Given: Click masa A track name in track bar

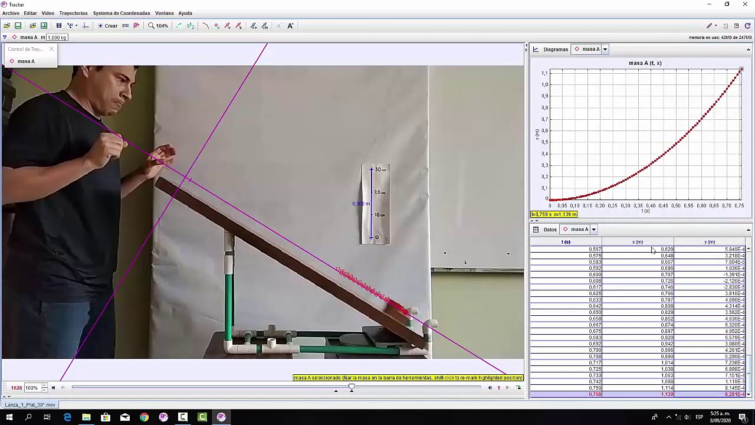Looking at the screenshot, I should (28, 37).
